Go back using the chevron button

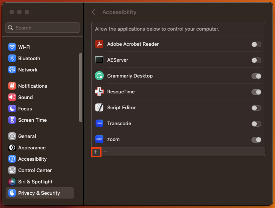click(x=93, y=12)
